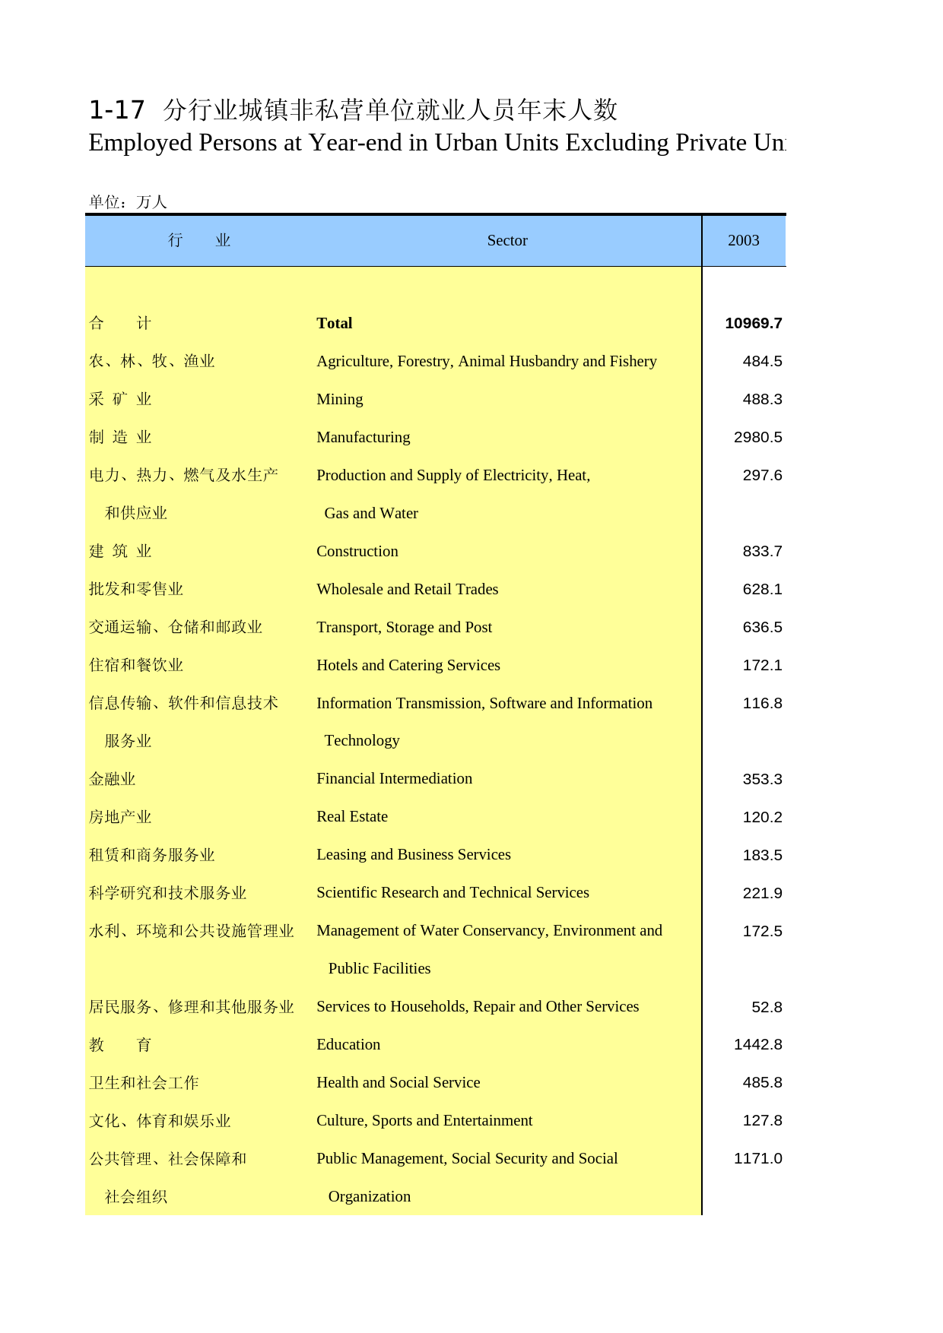Select the total value 10969.7
943x1333 pixels.
pyautogui.click(x=753, y=323)
